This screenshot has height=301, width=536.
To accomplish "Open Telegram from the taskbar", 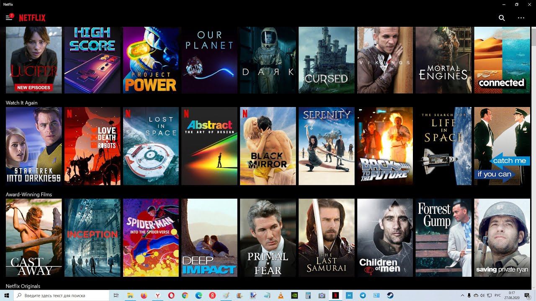I will [363, 295].
